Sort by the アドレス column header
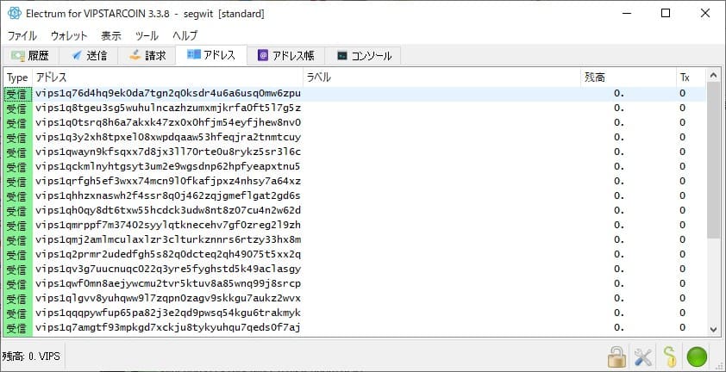 (x=167, y=77)
